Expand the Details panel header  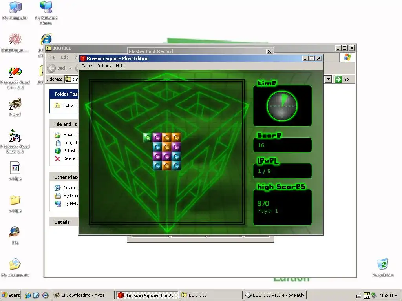click(64, 222)
